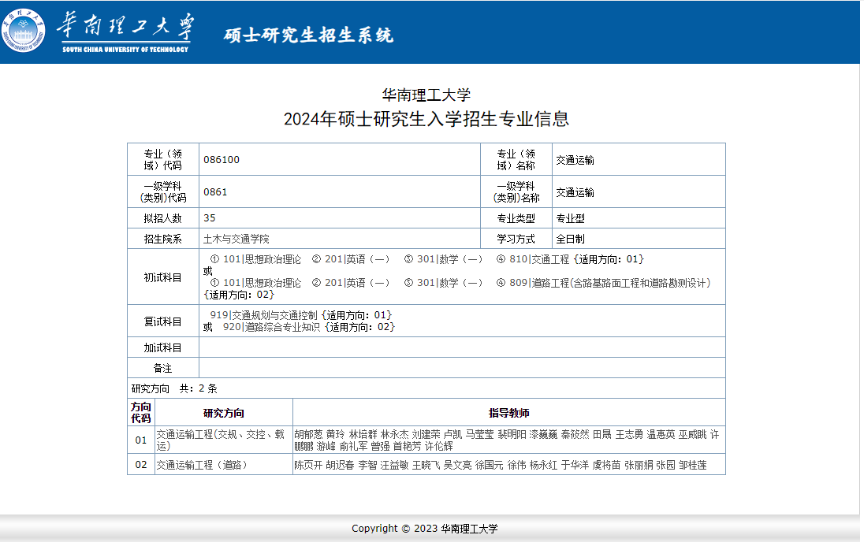The image size is (864, 546).
Task: Click the '研究方向' column header
Action: coord(224,413)
